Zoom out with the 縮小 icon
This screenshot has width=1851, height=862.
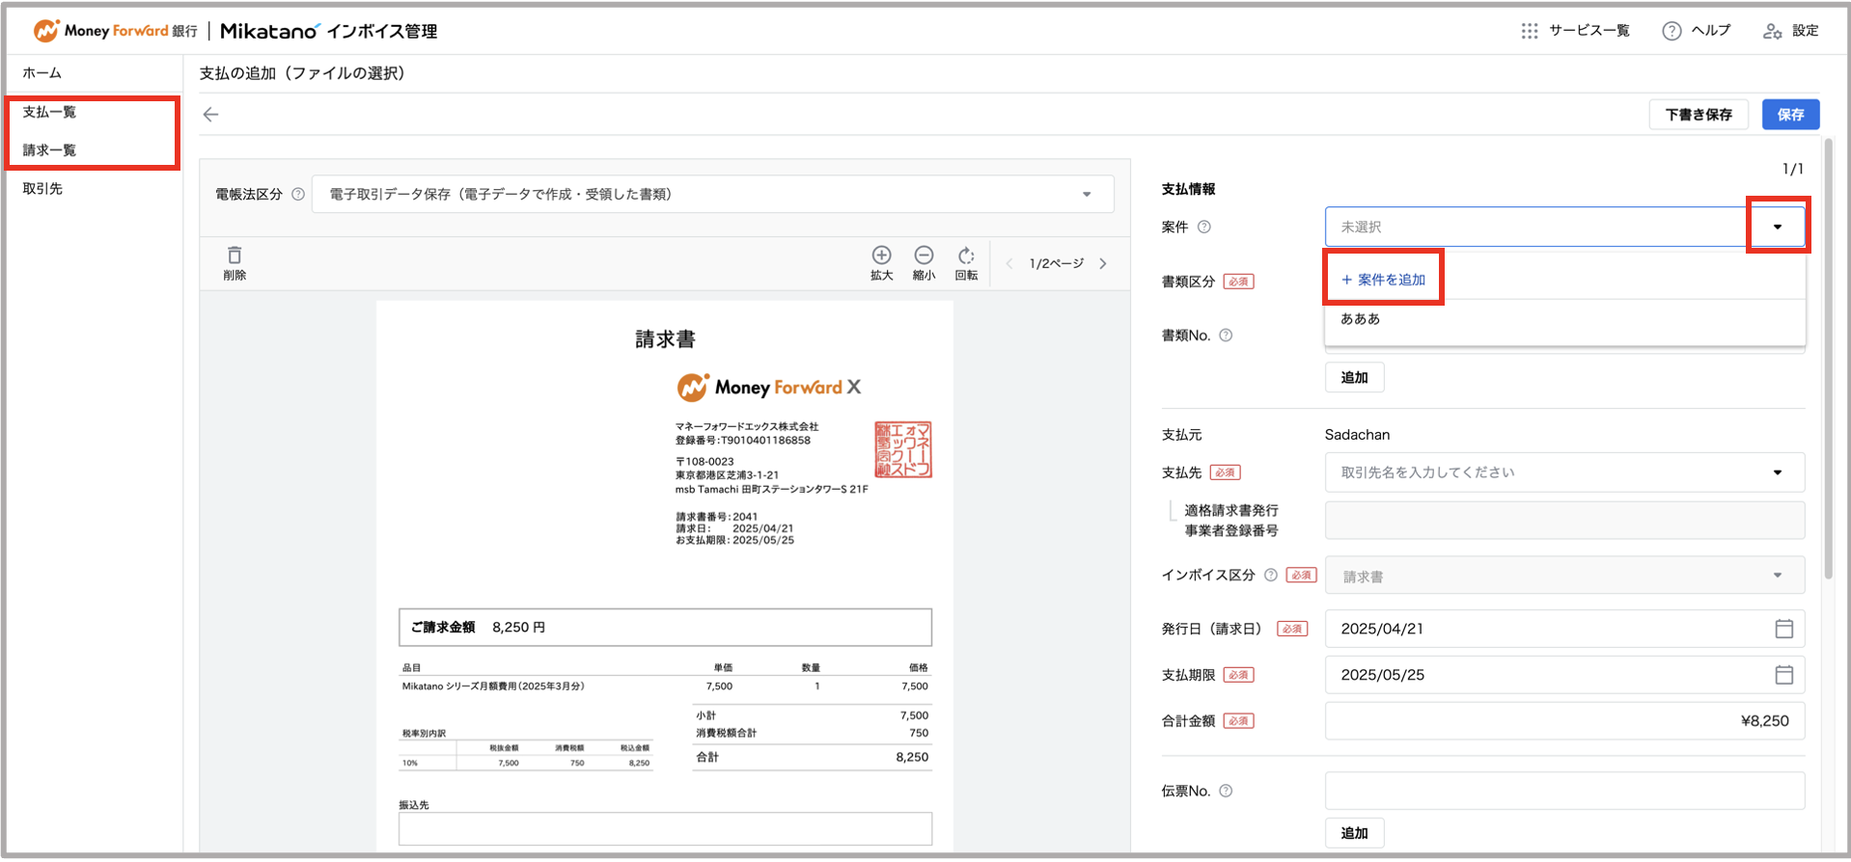pos(924,255)
